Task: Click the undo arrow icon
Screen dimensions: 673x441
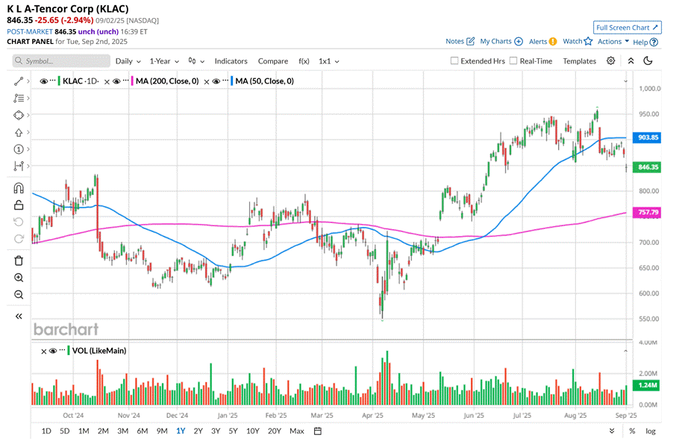Action: pos(19,222)
